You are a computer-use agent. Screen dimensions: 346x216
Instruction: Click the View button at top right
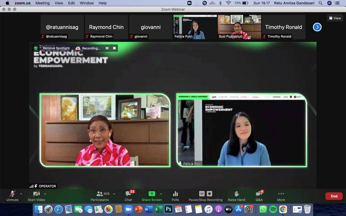click(335, 18)
